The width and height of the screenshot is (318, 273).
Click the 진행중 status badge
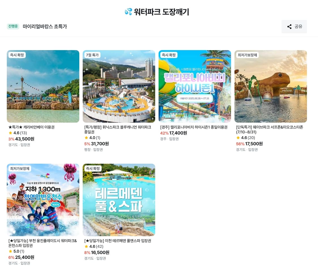click(x=13, y=26)
